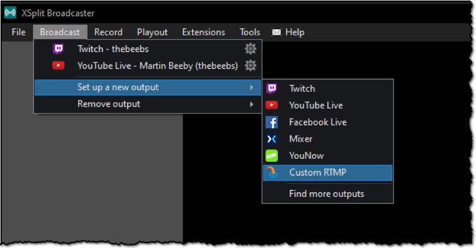Click the Twitch icon beside thebeebs output
Screen dimensions: 476x249
point(58,49)
